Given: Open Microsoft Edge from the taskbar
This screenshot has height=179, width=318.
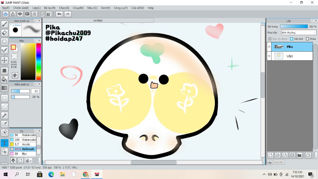Looking at the screenshot, I should [51, 174].
